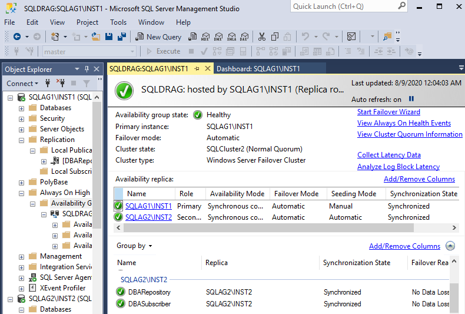This screenshot has width=465, height=314.
Task: Toggle pin on SQLDRAG:SQLAG1\INST1 tab
Action: (x=197, y=69)
